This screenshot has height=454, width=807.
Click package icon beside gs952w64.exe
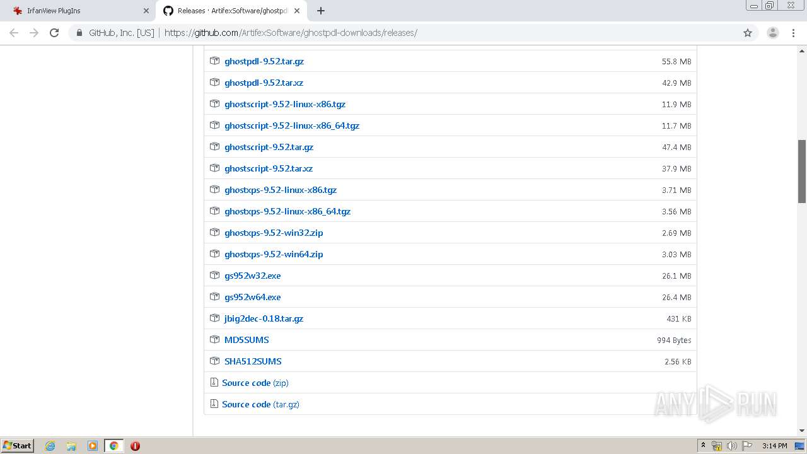pos(214,297)
